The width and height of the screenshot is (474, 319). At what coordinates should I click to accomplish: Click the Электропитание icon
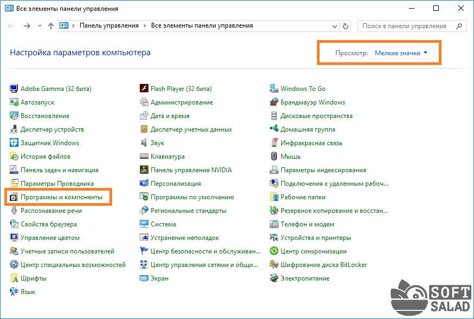[x=274, y=278]
